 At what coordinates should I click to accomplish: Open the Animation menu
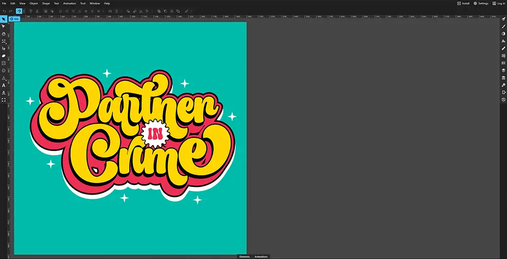tap(69, 3)
